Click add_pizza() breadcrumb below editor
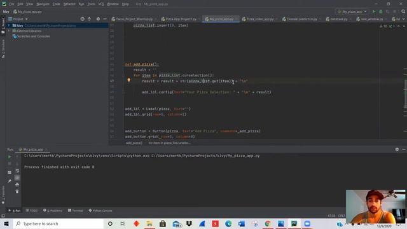This screenshot has width=407, height=229. [134, 142]
